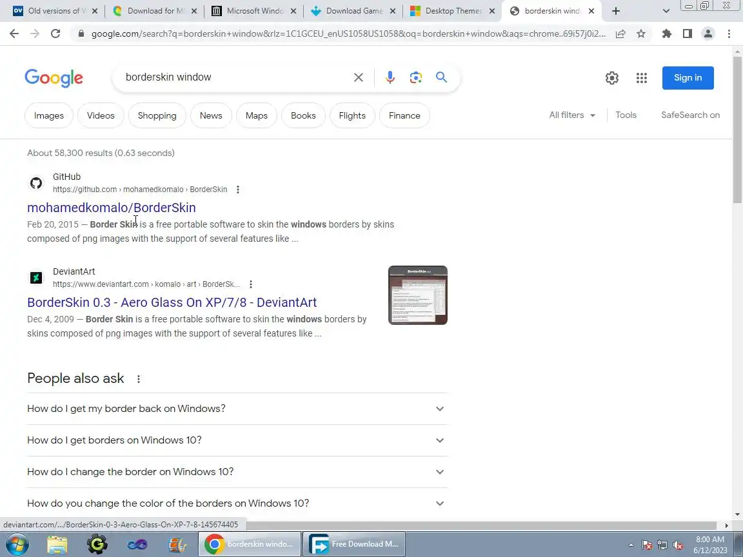Show hidden system tray icons

coord(631,545)
